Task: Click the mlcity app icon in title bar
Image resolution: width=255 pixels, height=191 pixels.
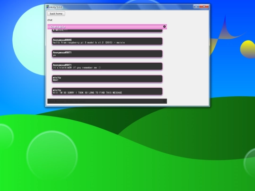Action: 47,7
